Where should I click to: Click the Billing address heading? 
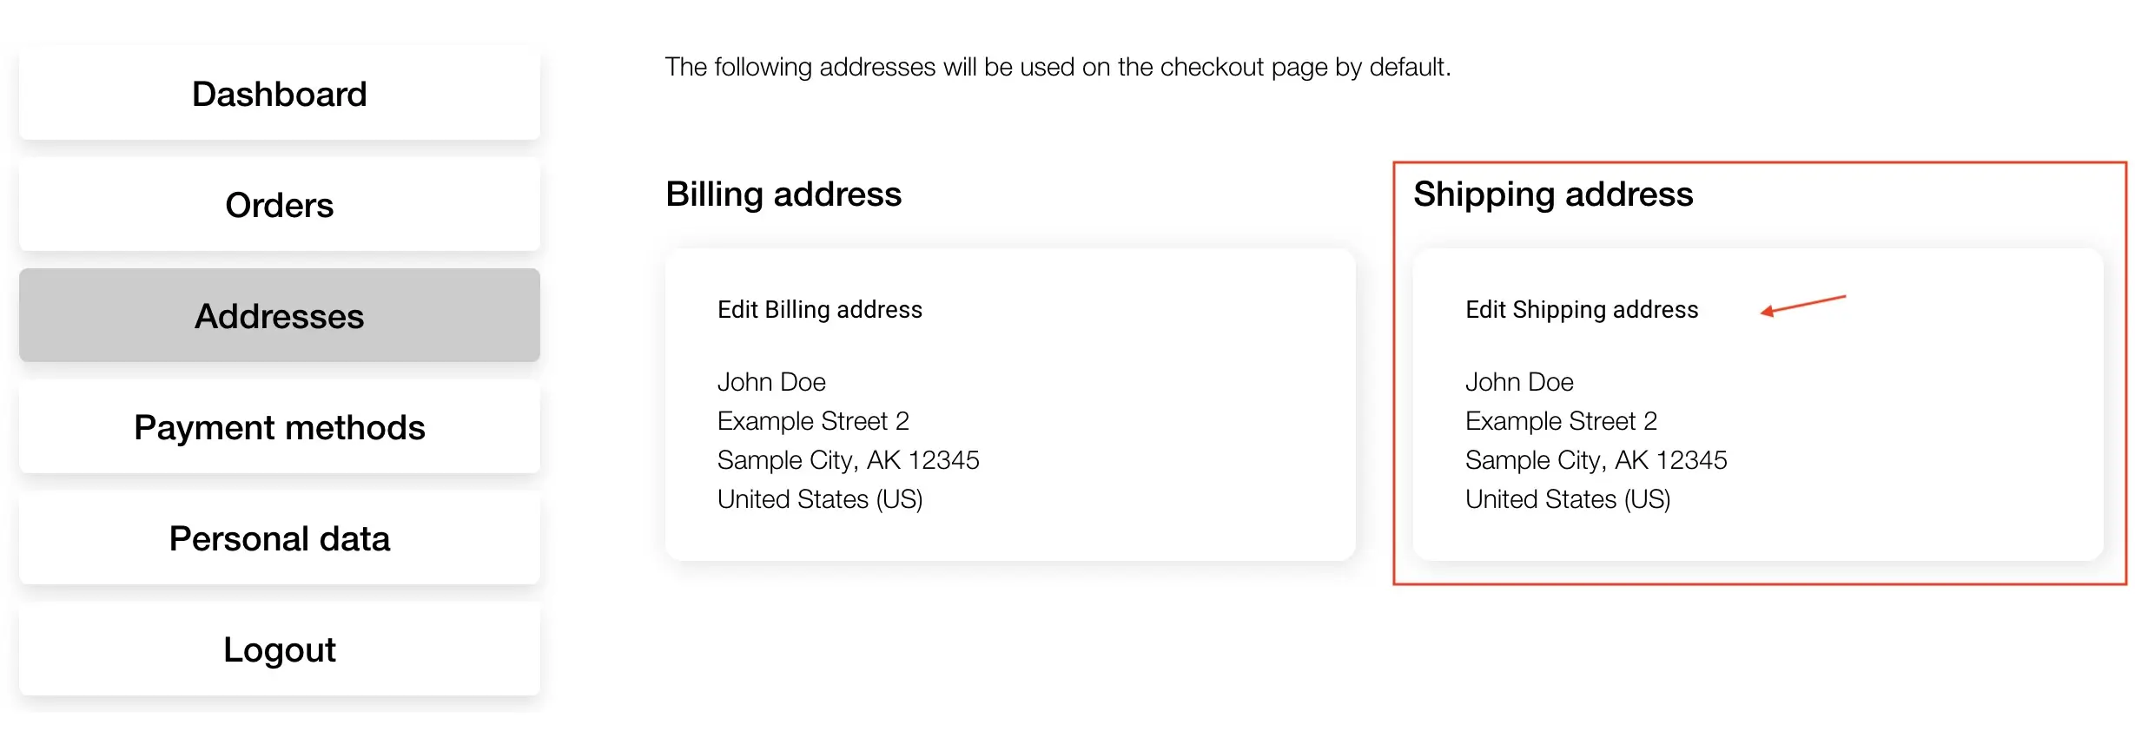(x=783, y=194)
